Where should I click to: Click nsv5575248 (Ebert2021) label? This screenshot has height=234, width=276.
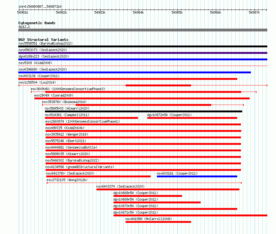(66, 141)
